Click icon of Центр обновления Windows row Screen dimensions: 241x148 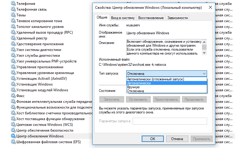(13, 136)
